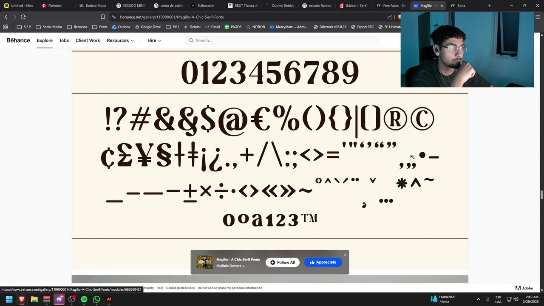Click the browser address bar URL
544x306 pixels.
pyautogui.click(x=172, y=17)
